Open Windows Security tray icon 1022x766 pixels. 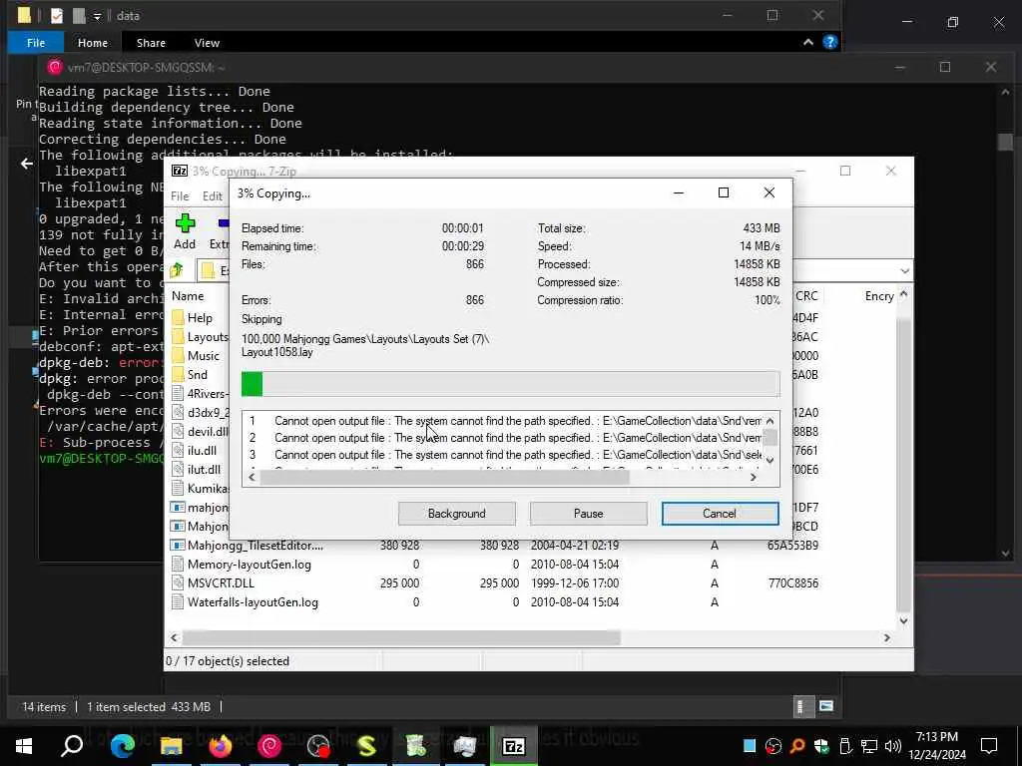pyautogui.click(x=821, y=746)
